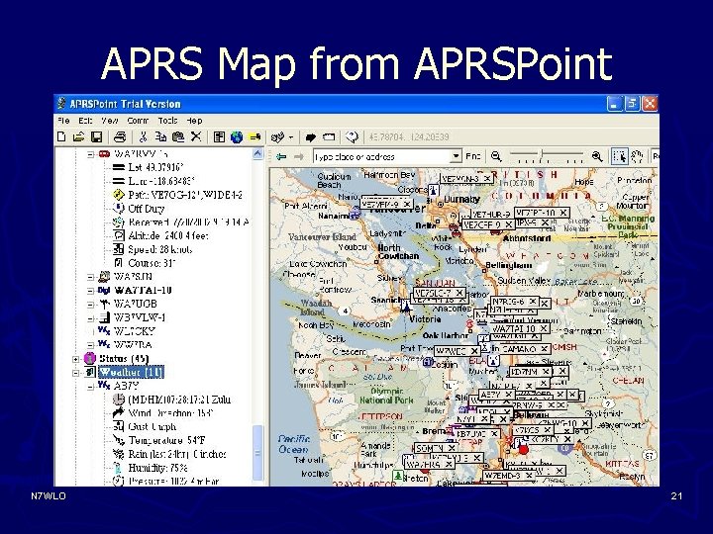Image resolution: width=713 pixels, height=534 pixels.
Task: Collapse the Weather (11) node
Action: click(76, 373)
